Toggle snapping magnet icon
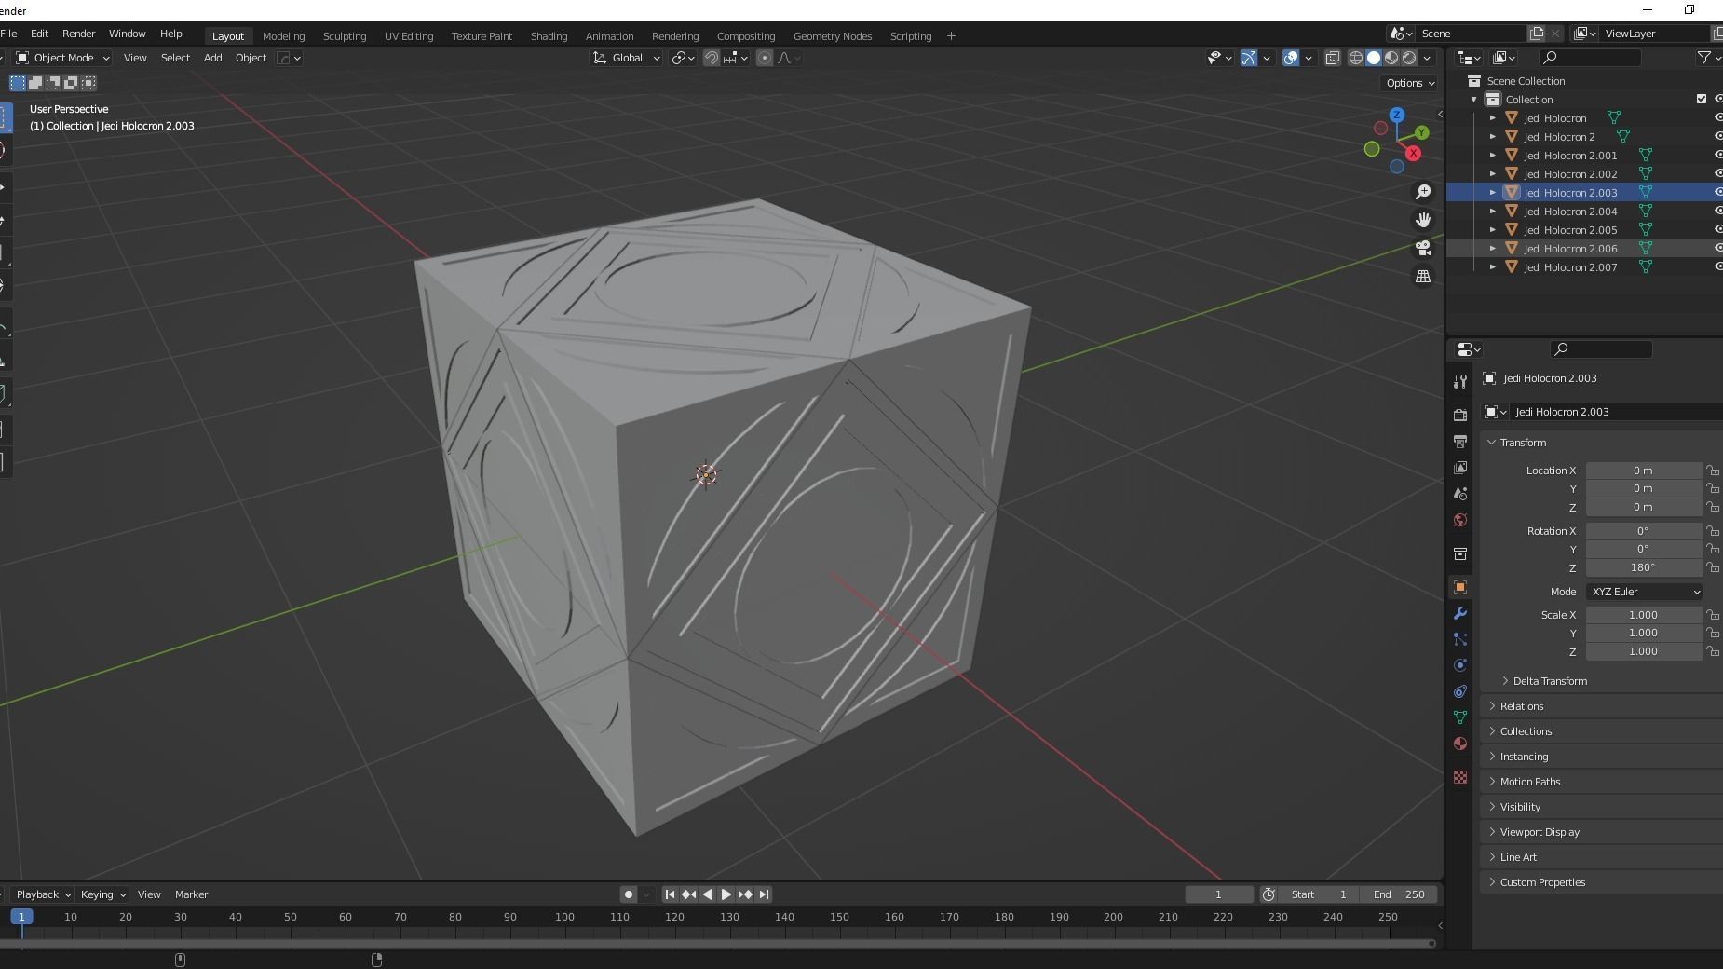 pyautogui.click(x=712, y=58)
